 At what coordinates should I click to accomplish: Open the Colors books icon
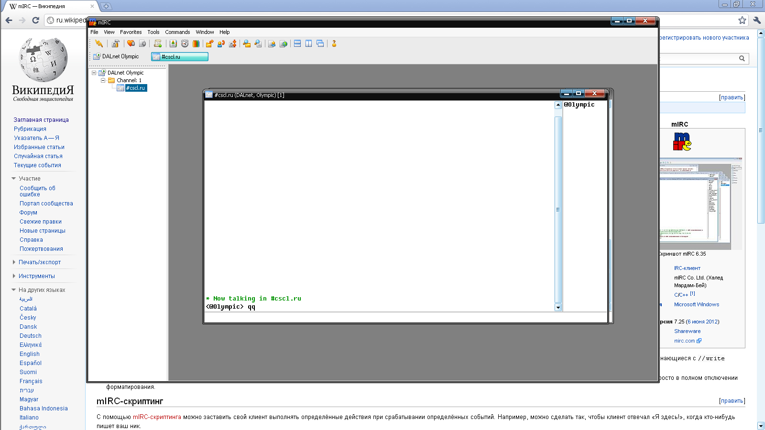point(196,43)
